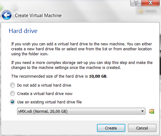Image resolution: width=161 pixels, height=136 pixels.
Task: Click the label text Do not add a virtual hard drive
Action: point(44,85)
